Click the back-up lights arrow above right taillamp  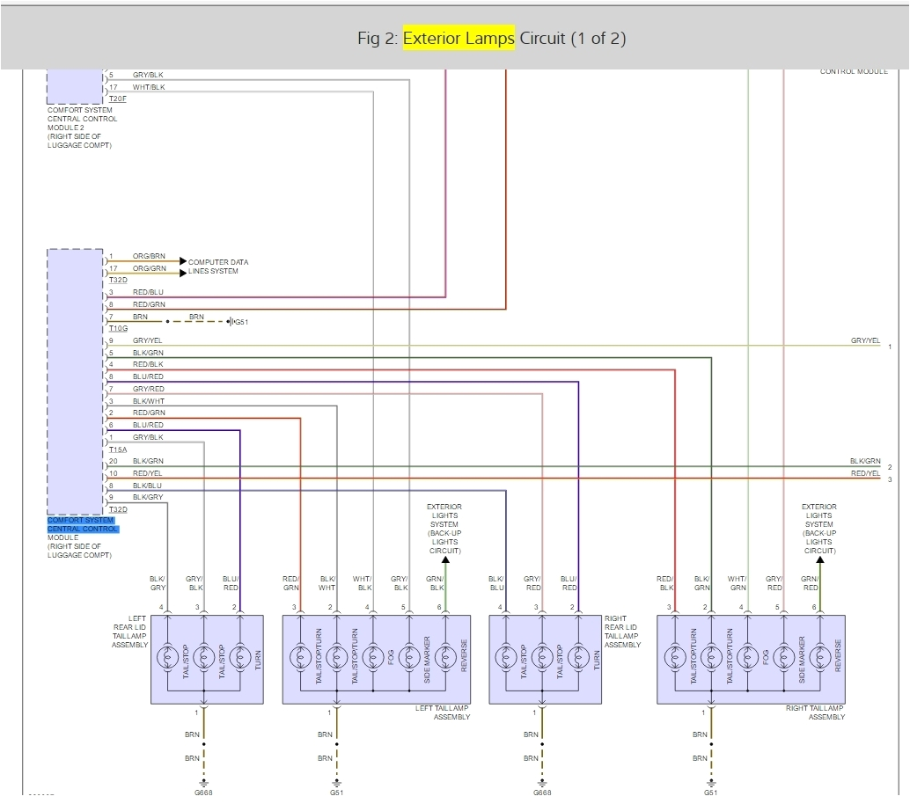pos(819,559)
